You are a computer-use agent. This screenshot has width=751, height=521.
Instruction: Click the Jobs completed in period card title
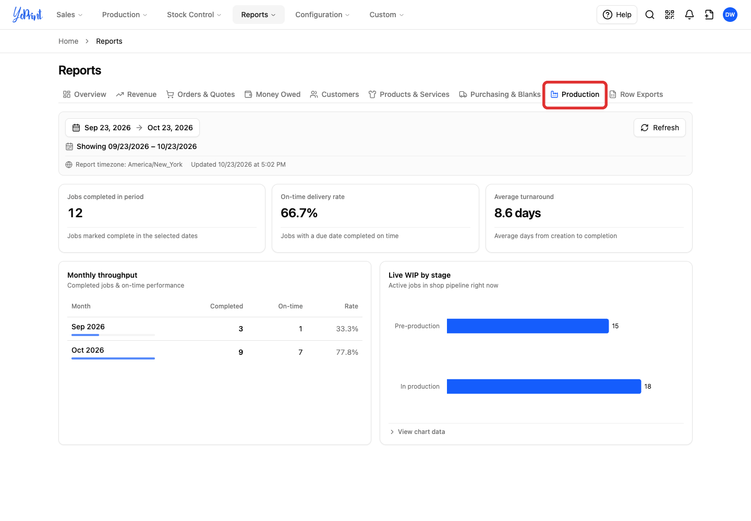105,197
